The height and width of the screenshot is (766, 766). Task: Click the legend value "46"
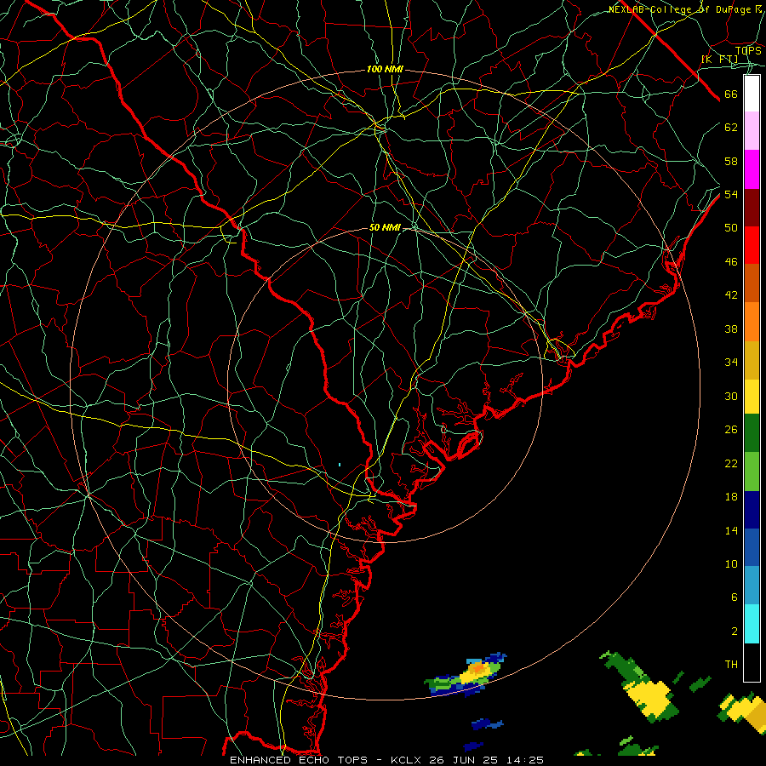(731, 262)
